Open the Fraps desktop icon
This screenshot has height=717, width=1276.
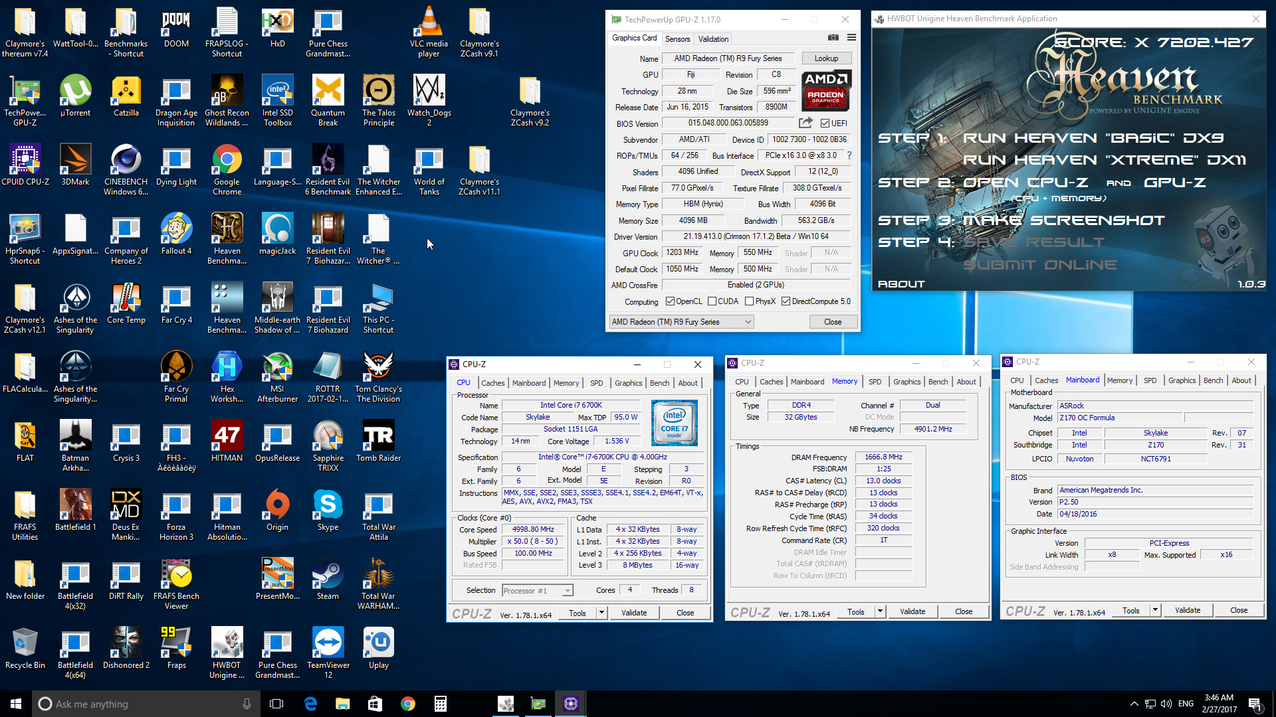tap(176, 649)
